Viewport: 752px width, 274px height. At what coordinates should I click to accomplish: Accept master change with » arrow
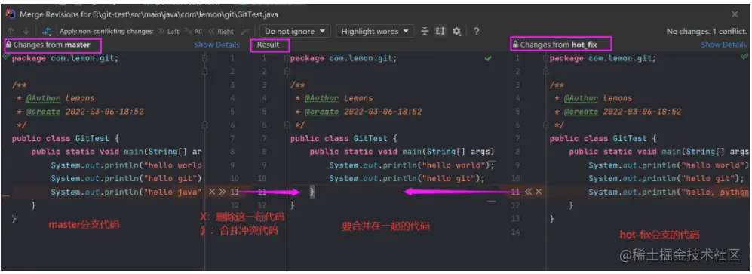click(x=222, y=192)
